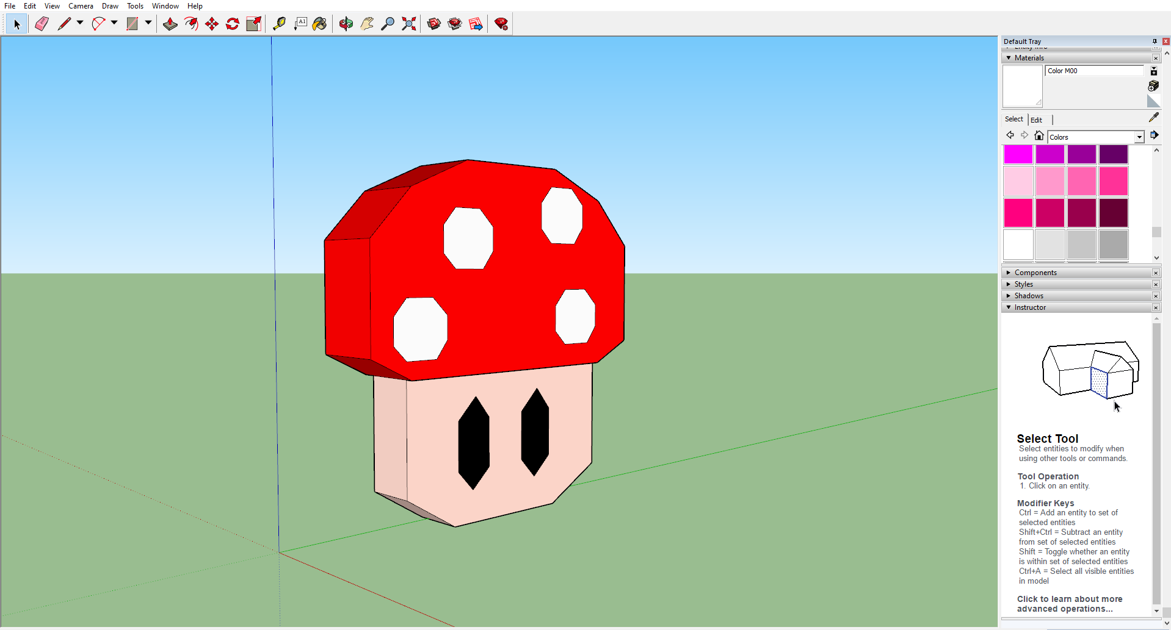The width and height of the screenshot is (1171, 630).
Task: Click the Create Material icon
Action: pos(1153,85)
